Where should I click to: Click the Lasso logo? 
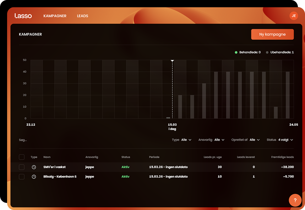click(x=23, y=16)
